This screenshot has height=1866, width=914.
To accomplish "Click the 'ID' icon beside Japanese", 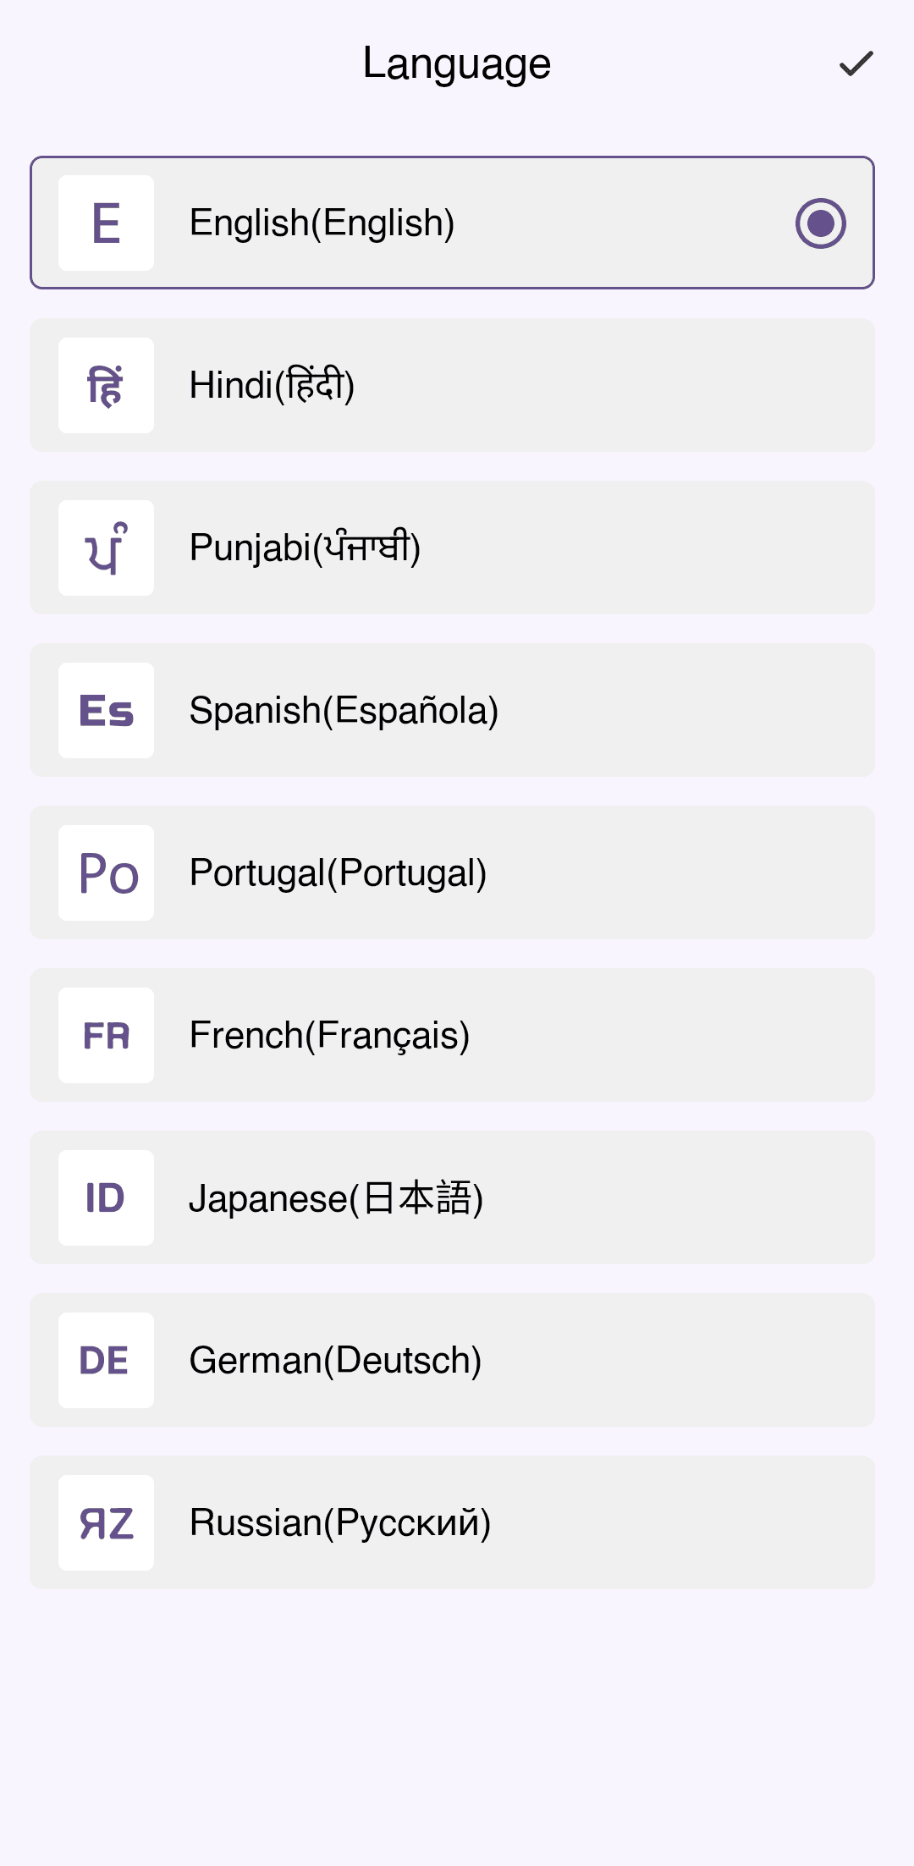I will [x=106, y=1198].
